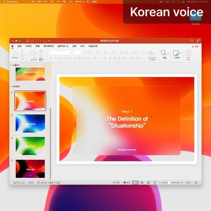Viewport: 211px width, 211px height.
Task: Open the 디자인 ribbon tab
Action: 29,46
